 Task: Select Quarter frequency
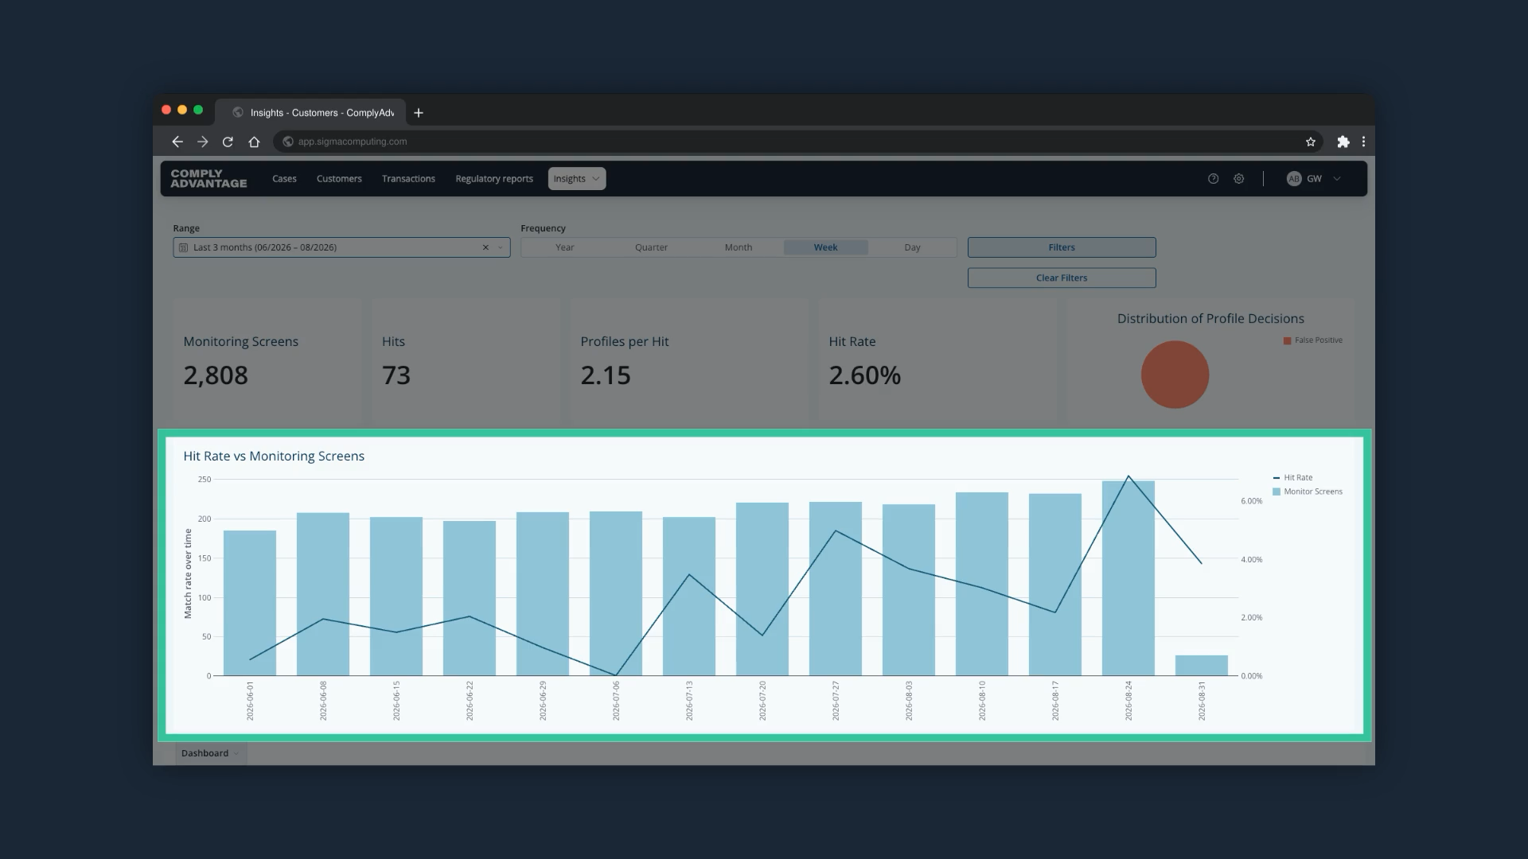(x=651, y=247)
